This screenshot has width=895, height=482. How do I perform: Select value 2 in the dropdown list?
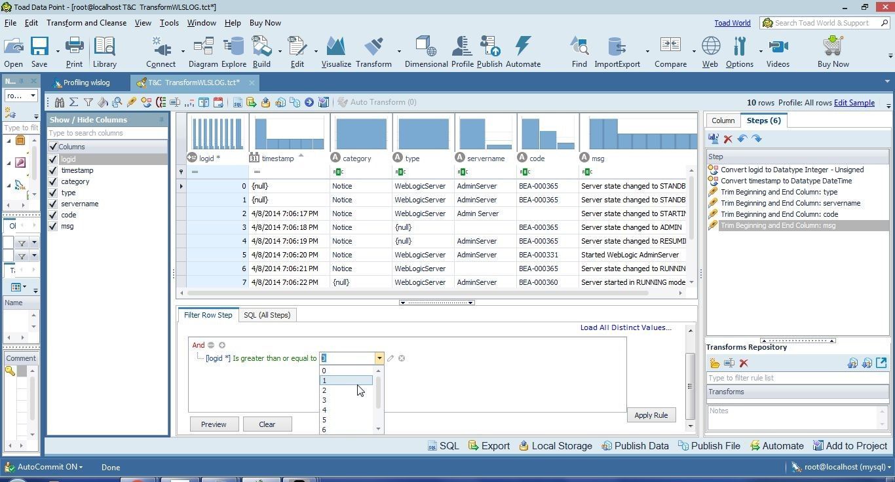(346, 390)
